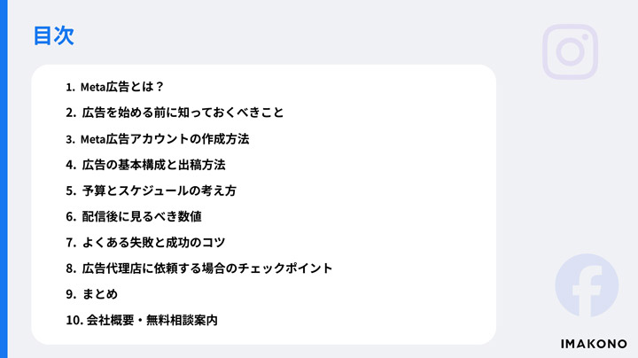The image size is (638, 358).
Task: Click the blue vertical accent bar
Action: 4,179
